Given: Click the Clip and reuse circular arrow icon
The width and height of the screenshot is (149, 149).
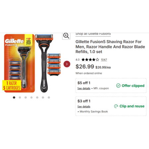Looking at the screenshot, I should [x=116, y=106].
